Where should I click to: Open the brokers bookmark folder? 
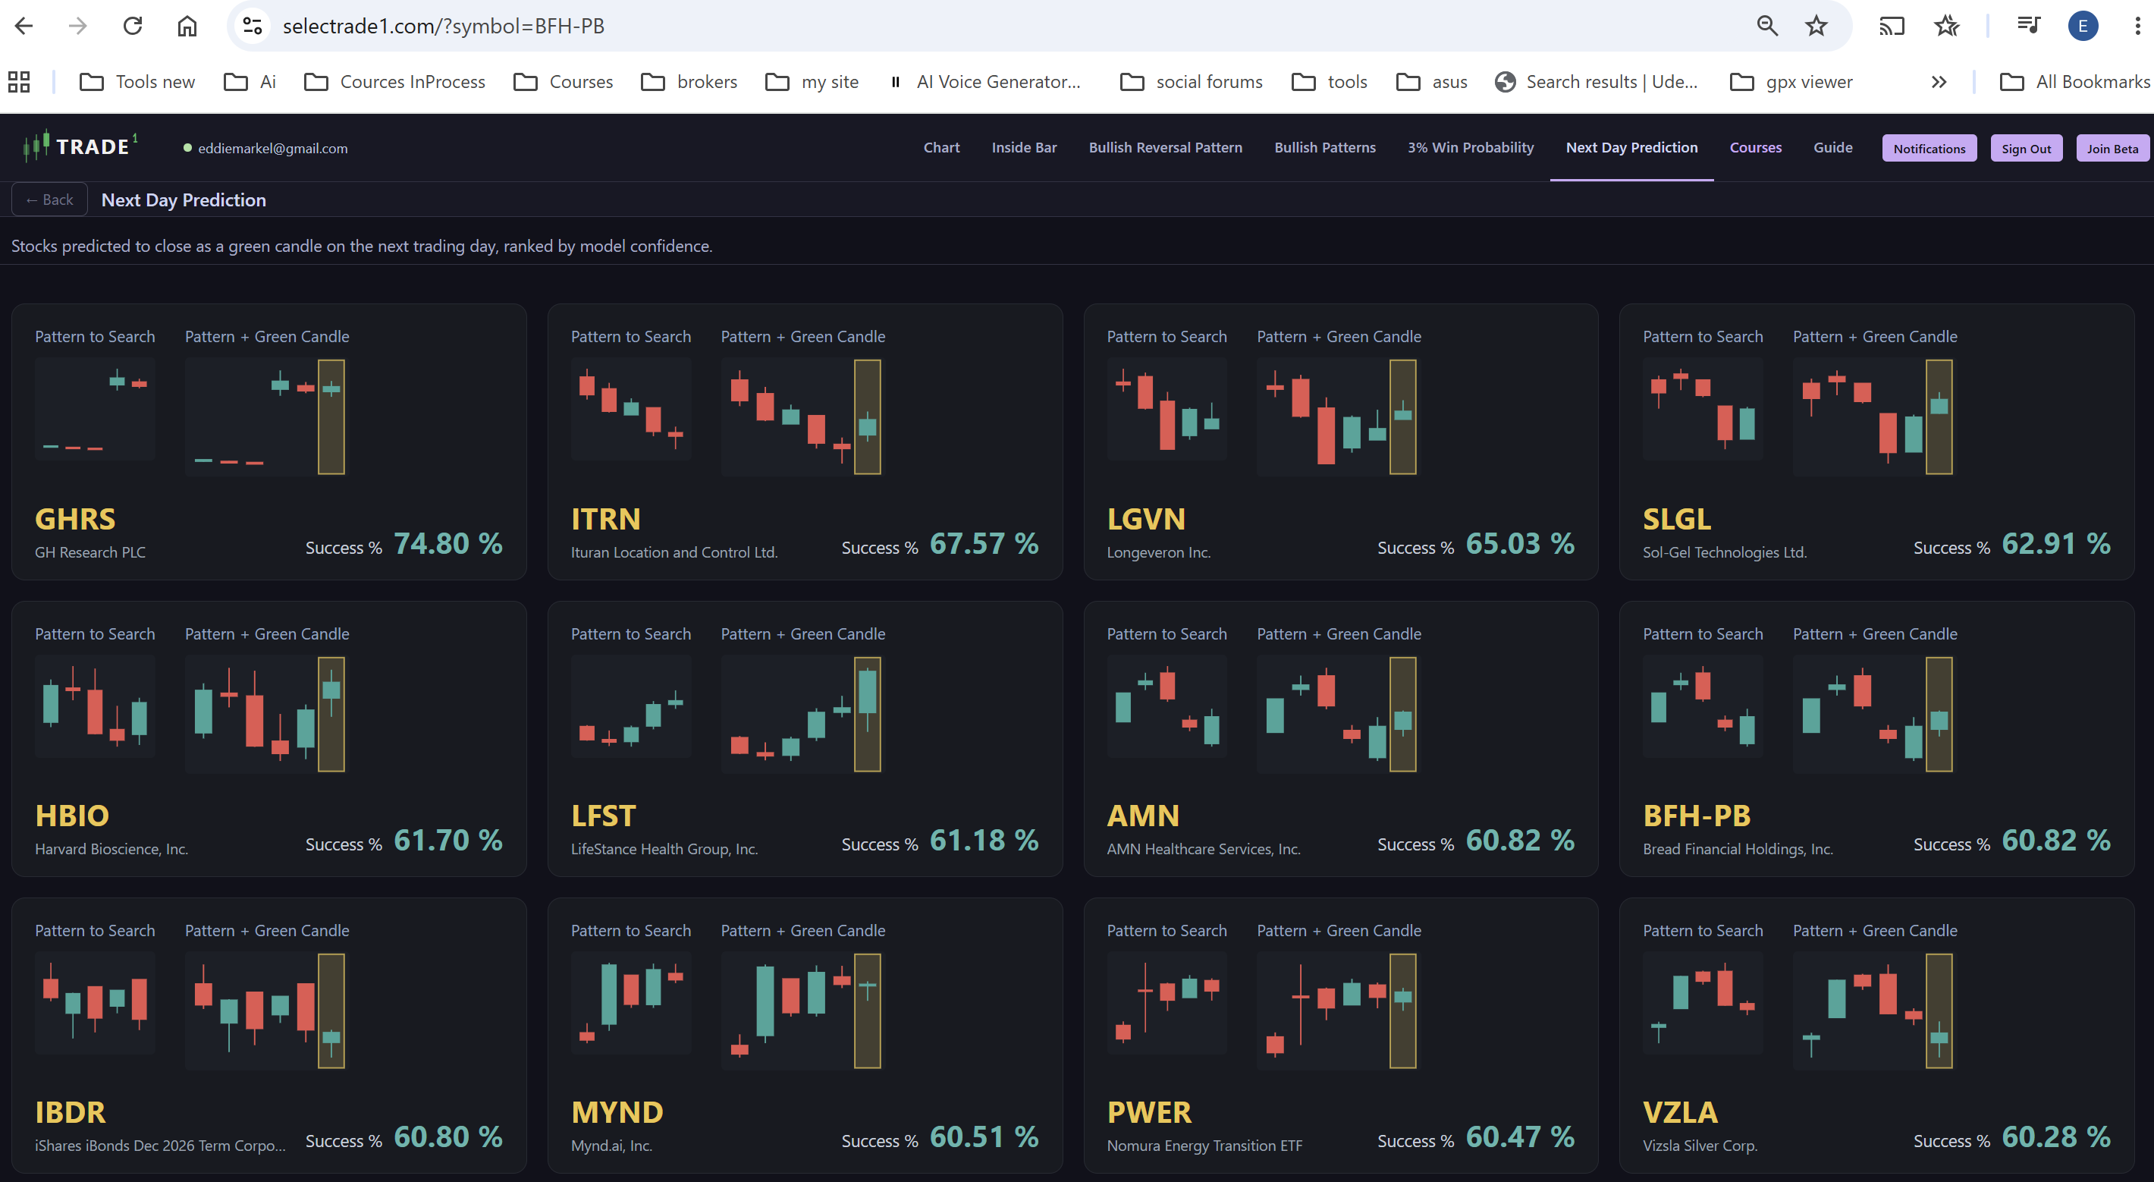(689, 82)
